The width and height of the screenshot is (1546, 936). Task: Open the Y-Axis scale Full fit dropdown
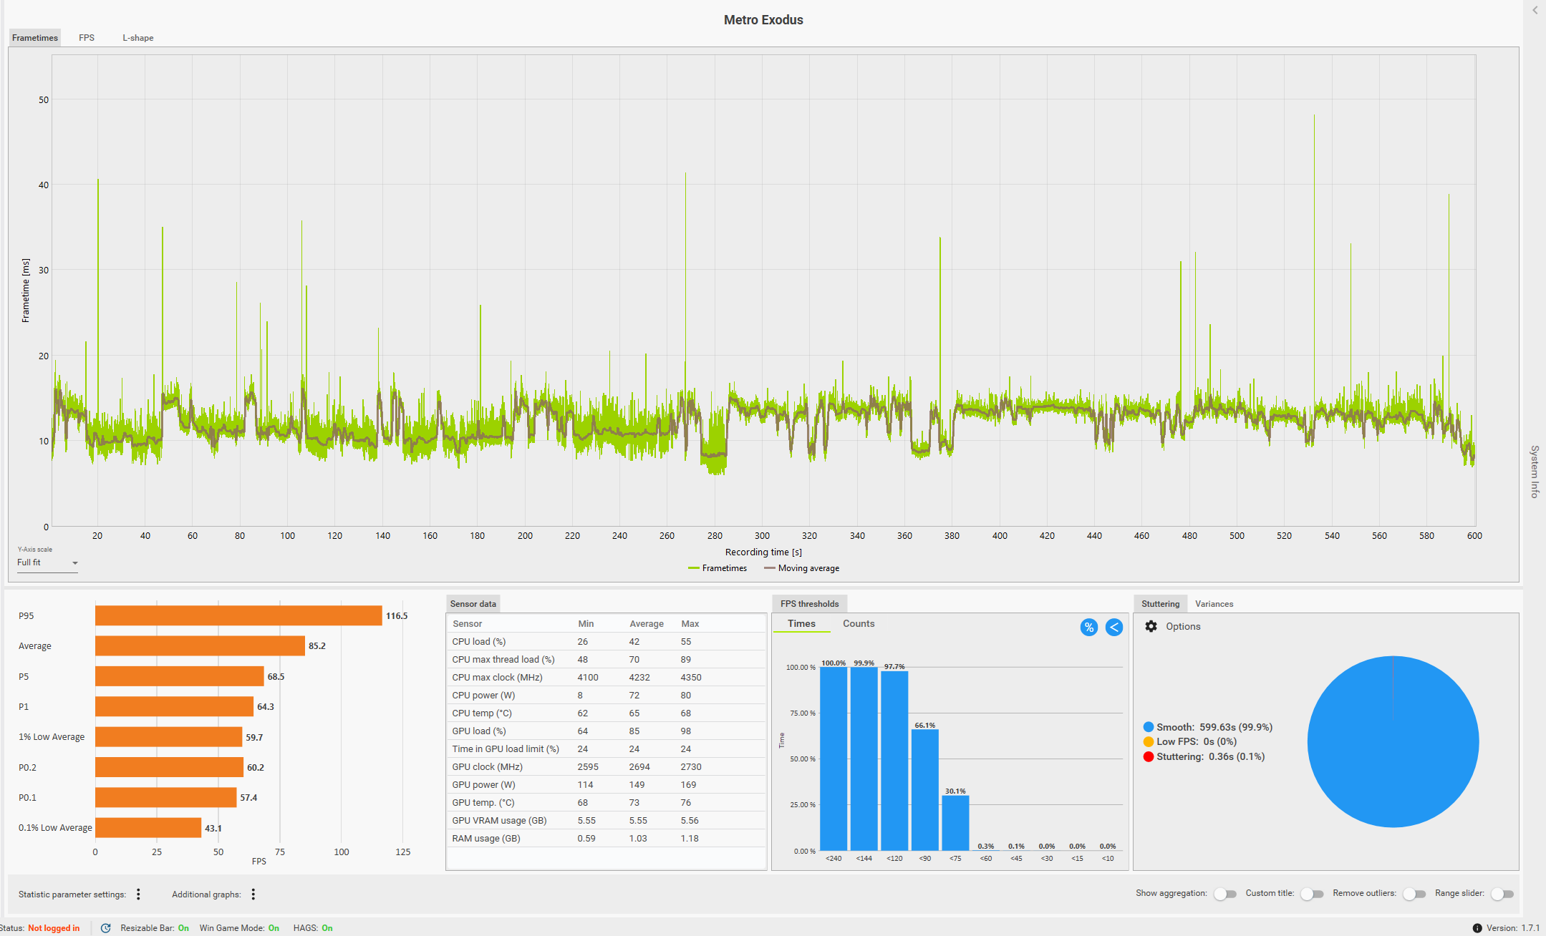[x=47, y=563]
